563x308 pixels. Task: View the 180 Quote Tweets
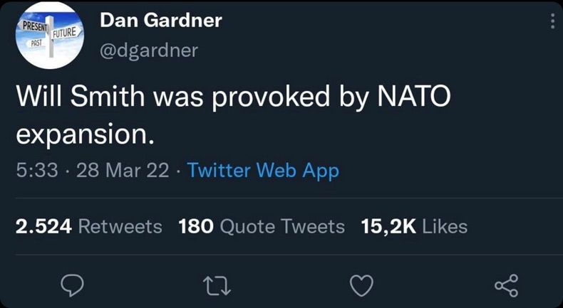[262, 226]
